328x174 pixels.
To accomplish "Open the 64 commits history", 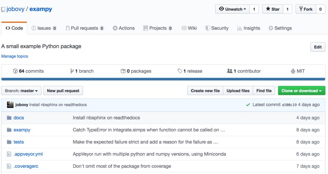I will (x=28, y=71).
